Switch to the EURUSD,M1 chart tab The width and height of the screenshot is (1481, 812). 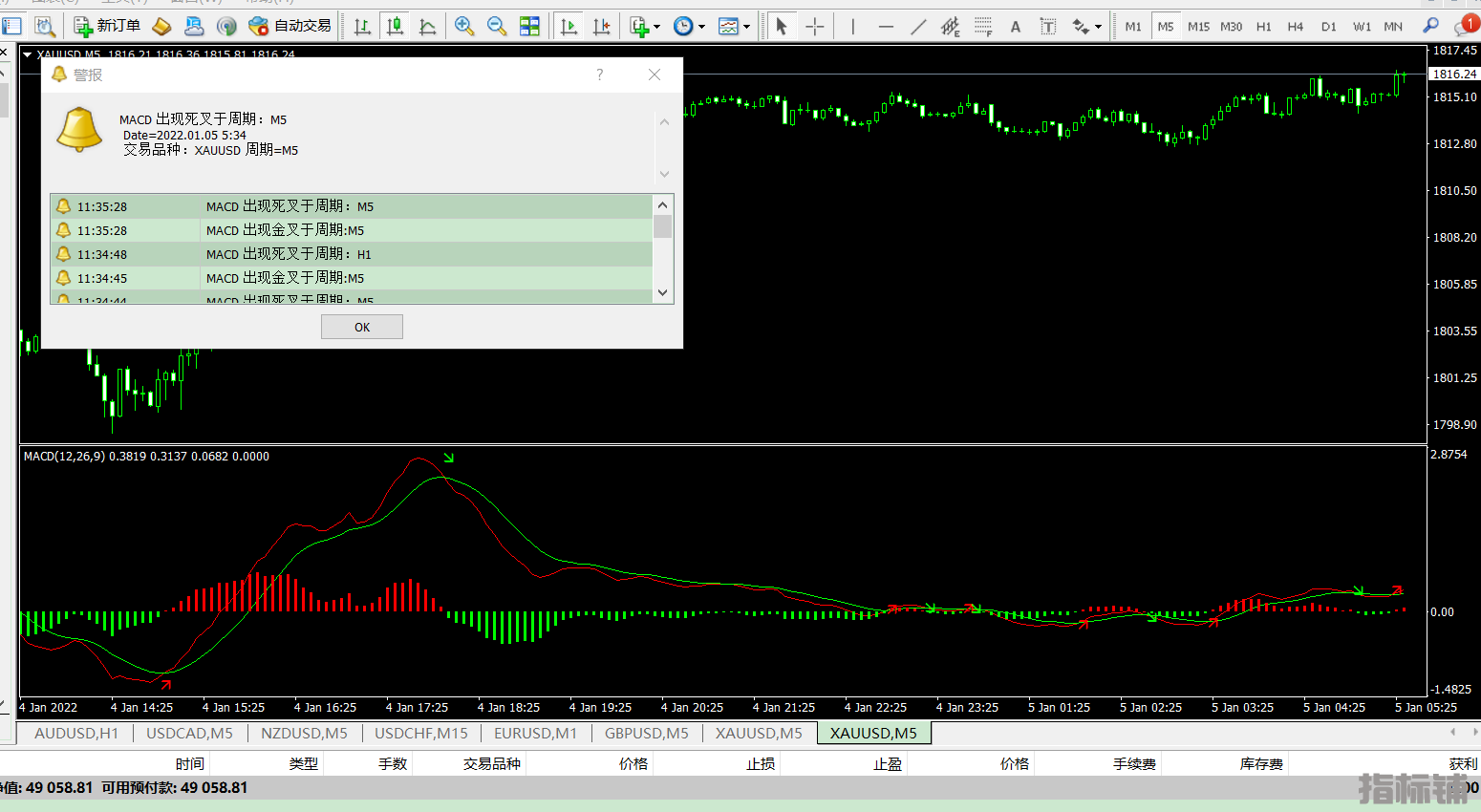click(x=535, y=733)
